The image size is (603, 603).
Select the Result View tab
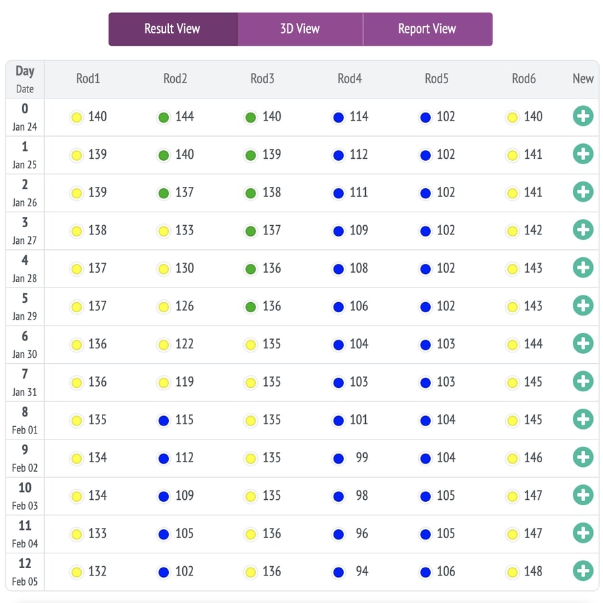click(172, 29)
